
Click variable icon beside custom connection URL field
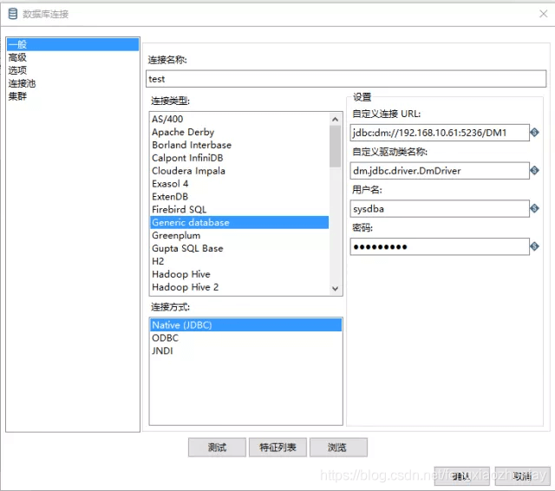pyautogui.click(x=535, y=133)
